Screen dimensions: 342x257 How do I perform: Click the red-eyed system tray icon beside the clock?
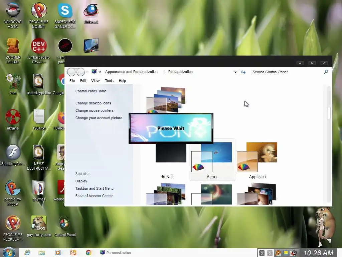[x=294, y=253]
